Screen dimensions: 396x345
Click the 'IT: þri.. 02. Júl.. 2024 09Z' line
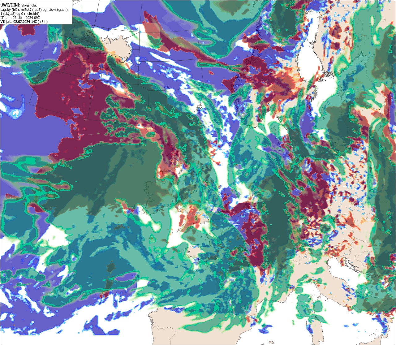[x=20, y=18]
